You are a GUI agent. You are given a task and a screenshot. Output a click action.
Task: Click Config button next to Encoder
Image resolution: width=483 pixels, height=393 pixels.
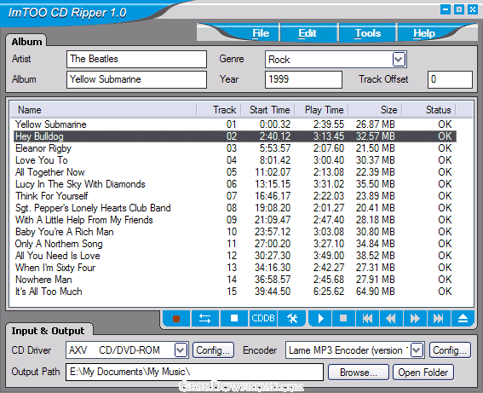450,350
